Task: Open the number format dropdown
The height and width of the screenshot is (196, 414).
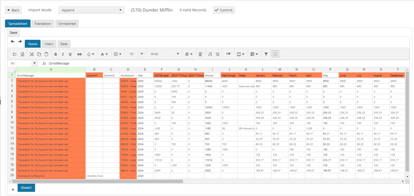Action: [x=228, y=54]
